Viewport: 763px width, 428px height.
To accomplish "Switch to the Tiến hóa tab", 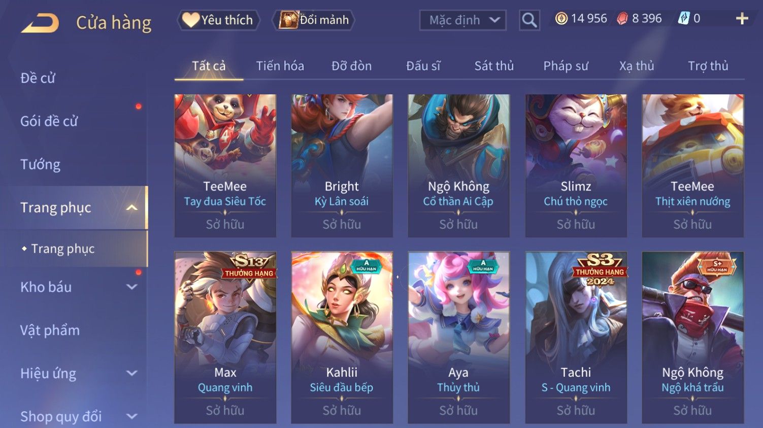I will [x=280, y=66].
